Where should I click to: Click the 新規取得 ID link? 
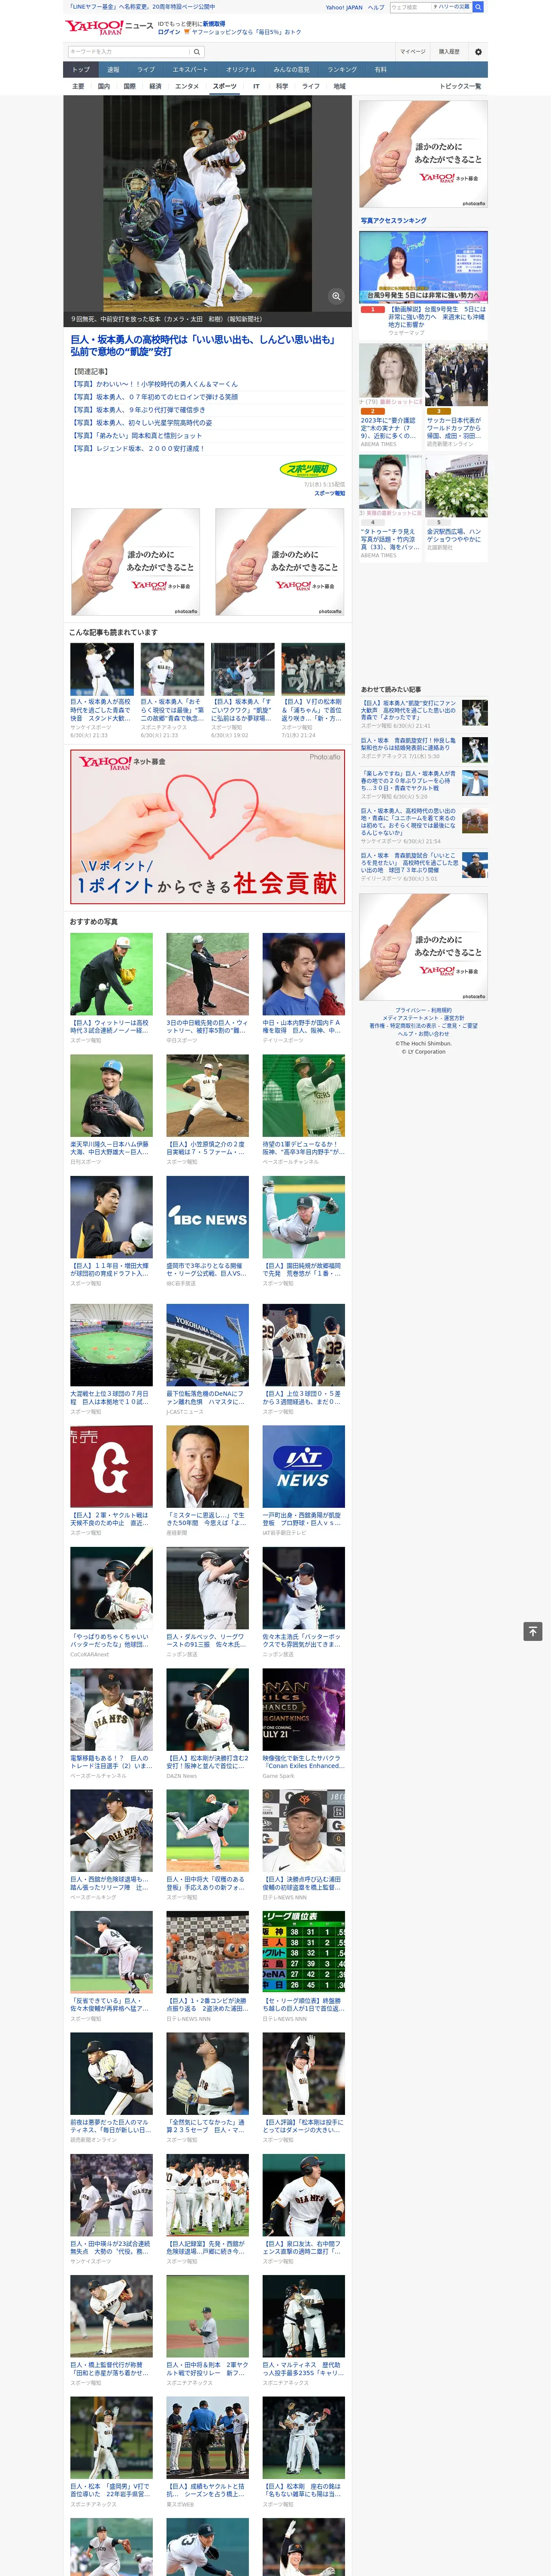(x=214, y=23)
